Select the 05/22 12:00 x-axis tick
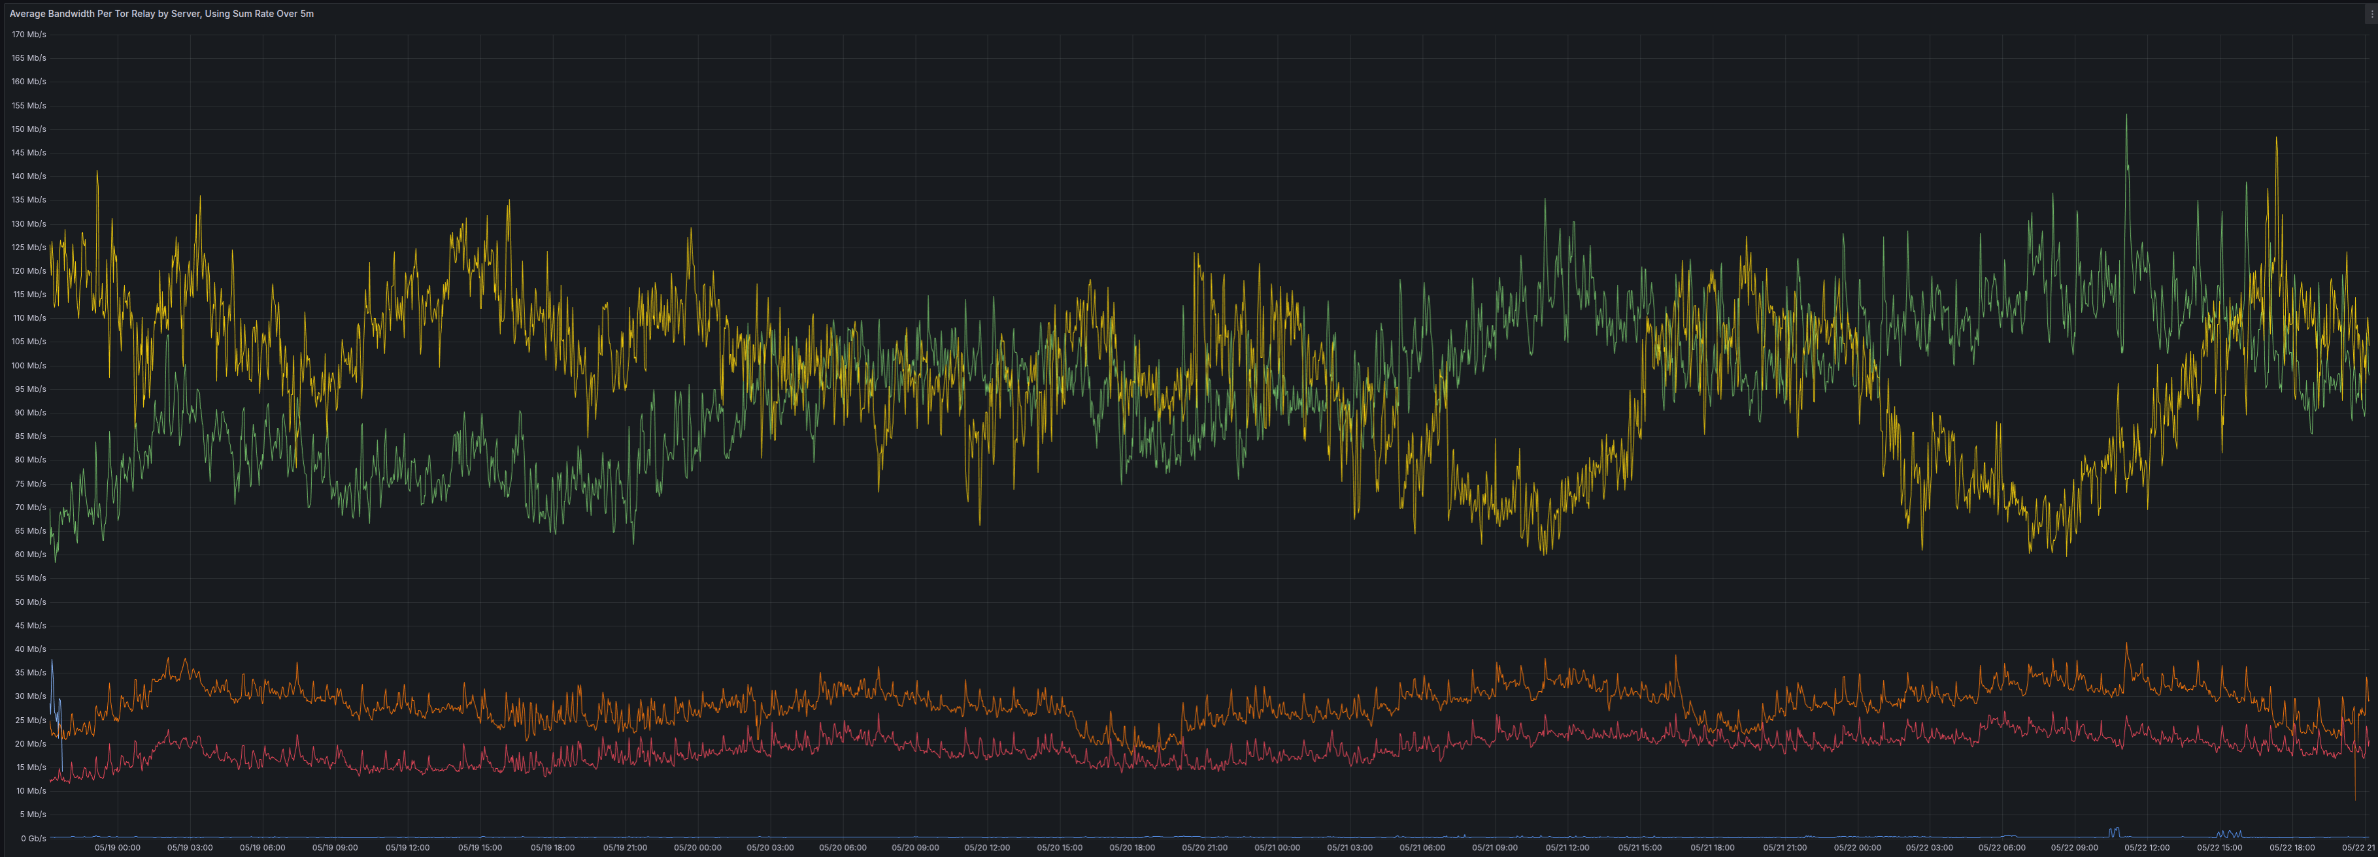Viewport: 2378px width, 857px height. tap(2147, 847)
